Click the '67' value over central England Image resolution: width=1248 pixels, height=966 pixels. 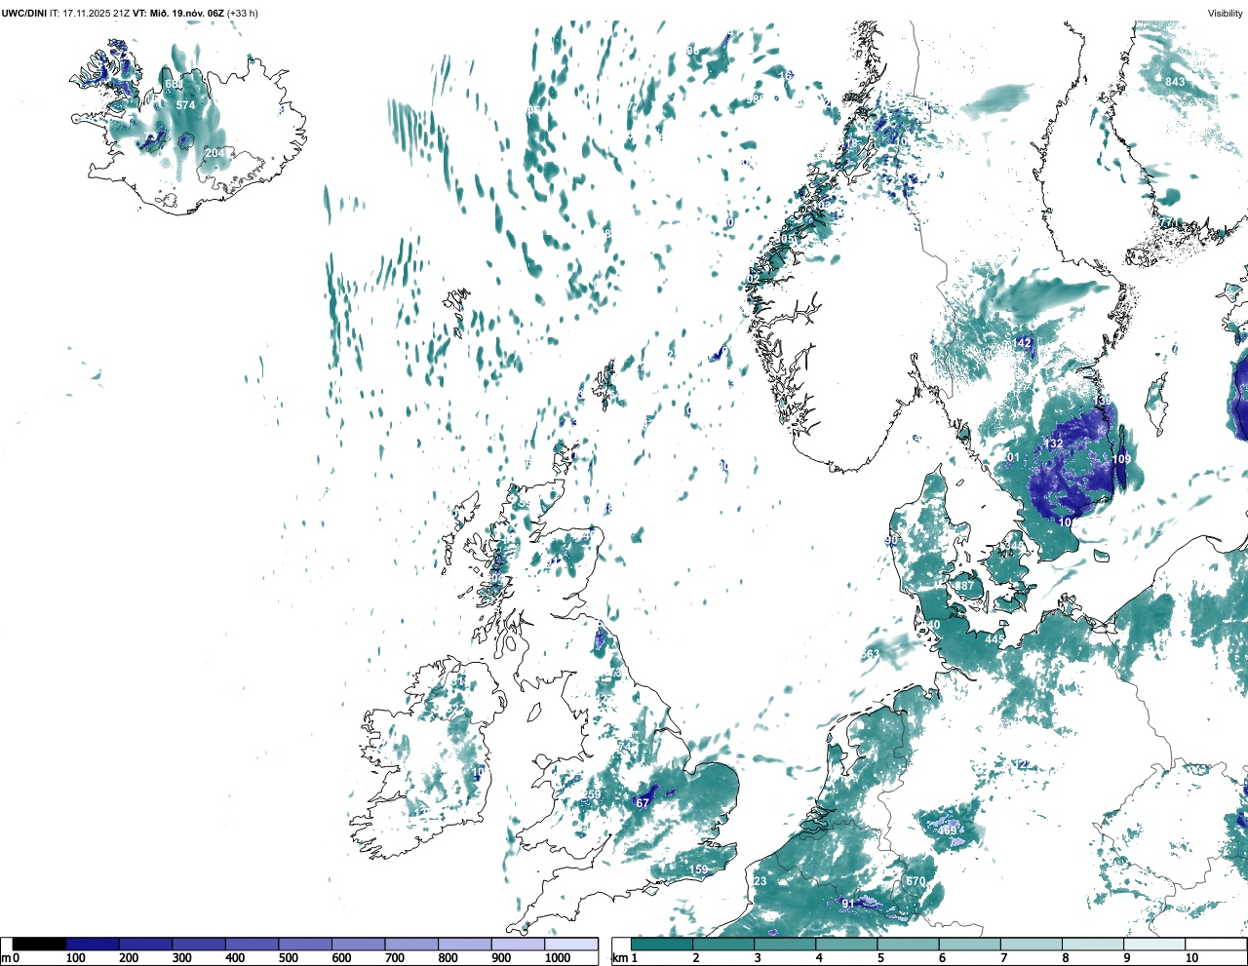point(643,803)
